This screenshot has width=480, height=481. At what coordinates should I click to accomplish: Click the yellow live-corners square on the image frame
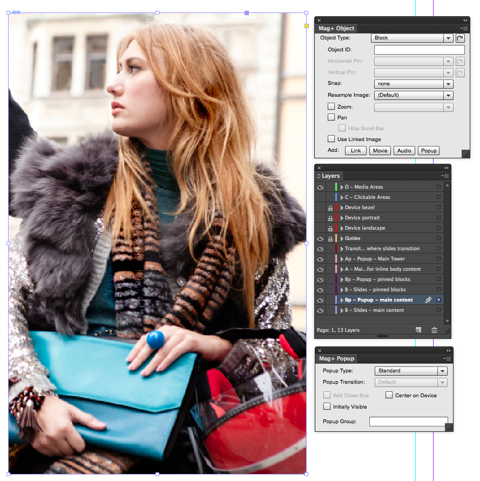click(307, 26)
